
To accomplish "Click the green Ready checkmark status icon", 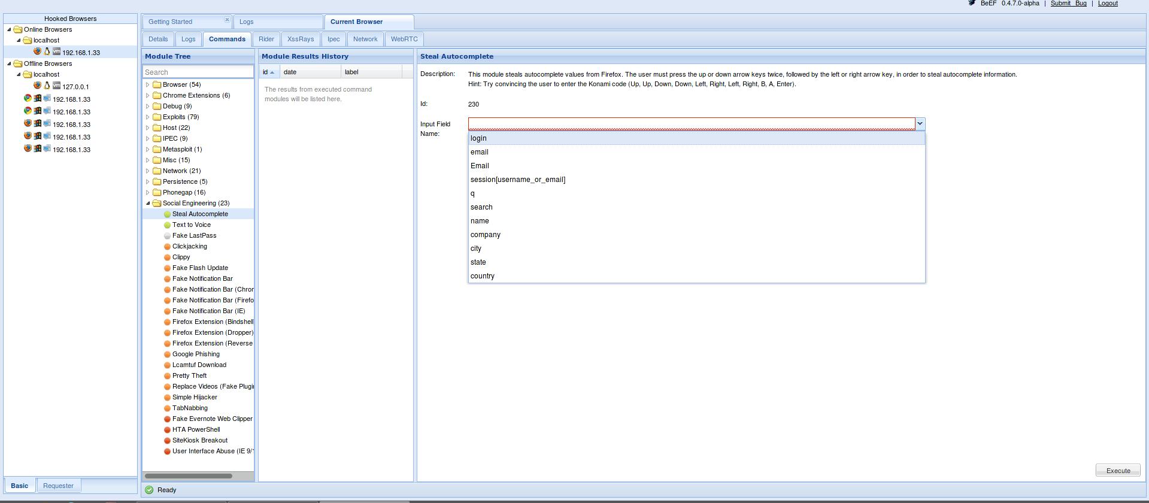I will (149, 490).
